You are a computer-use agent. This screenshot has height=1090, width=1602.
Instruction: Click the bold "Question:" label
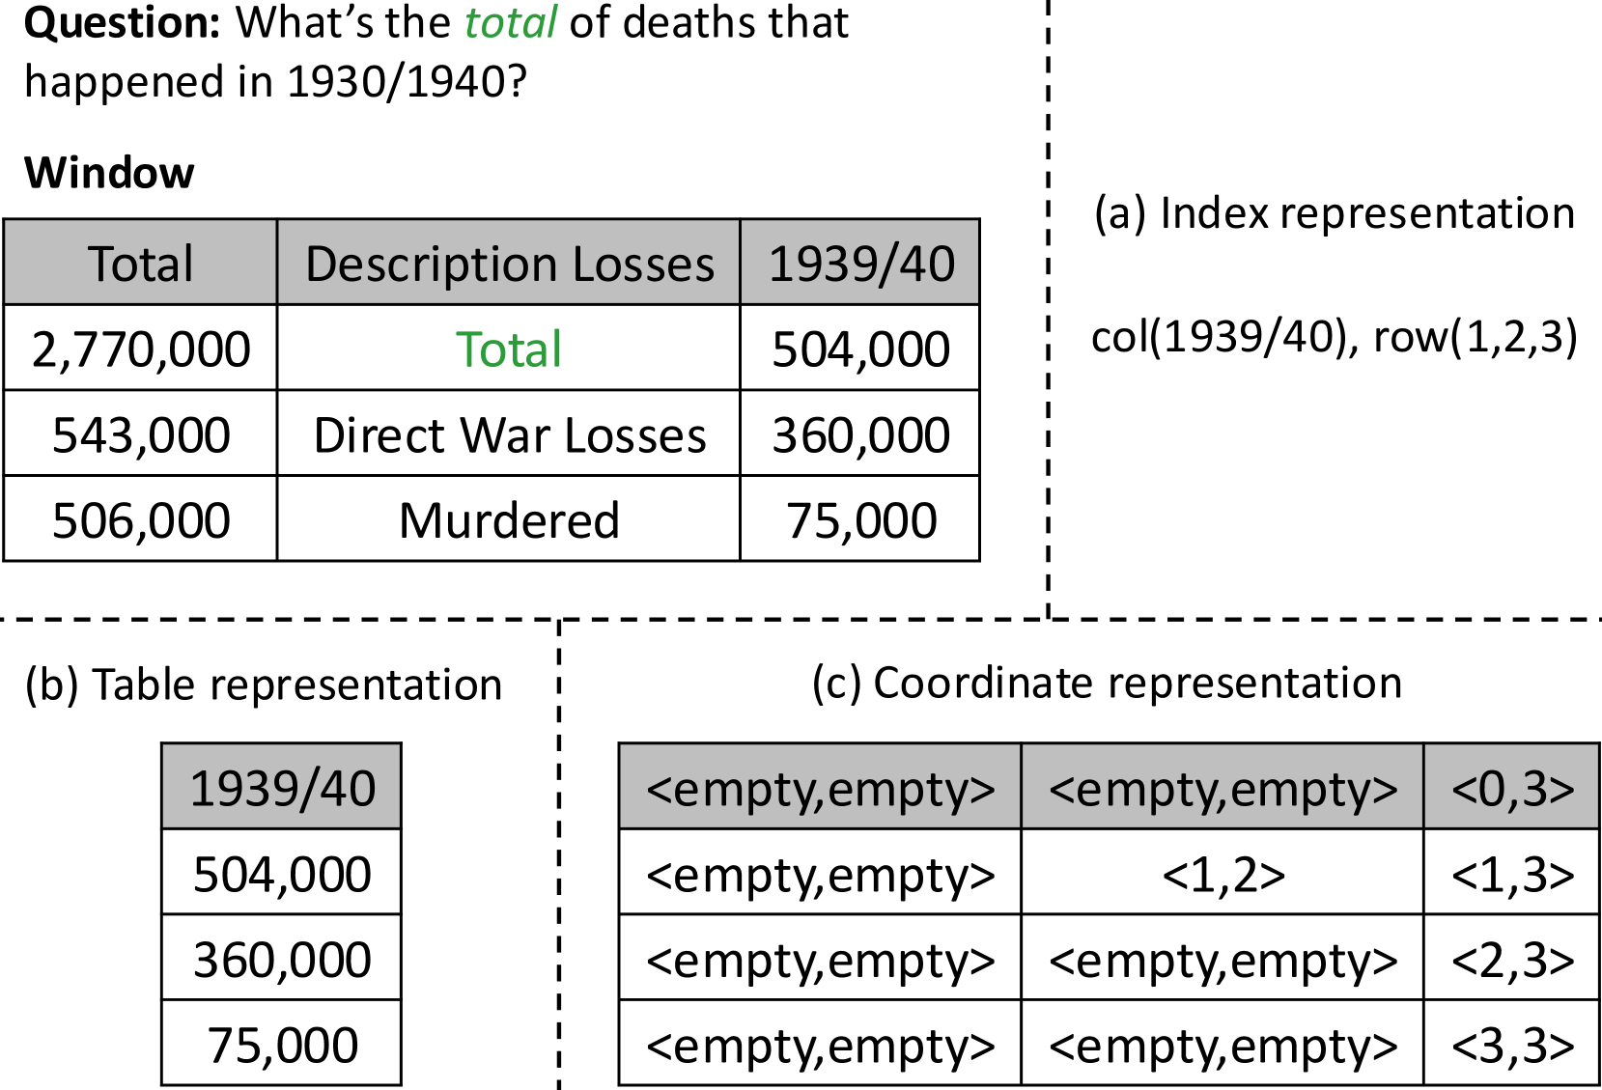point(123,23)
